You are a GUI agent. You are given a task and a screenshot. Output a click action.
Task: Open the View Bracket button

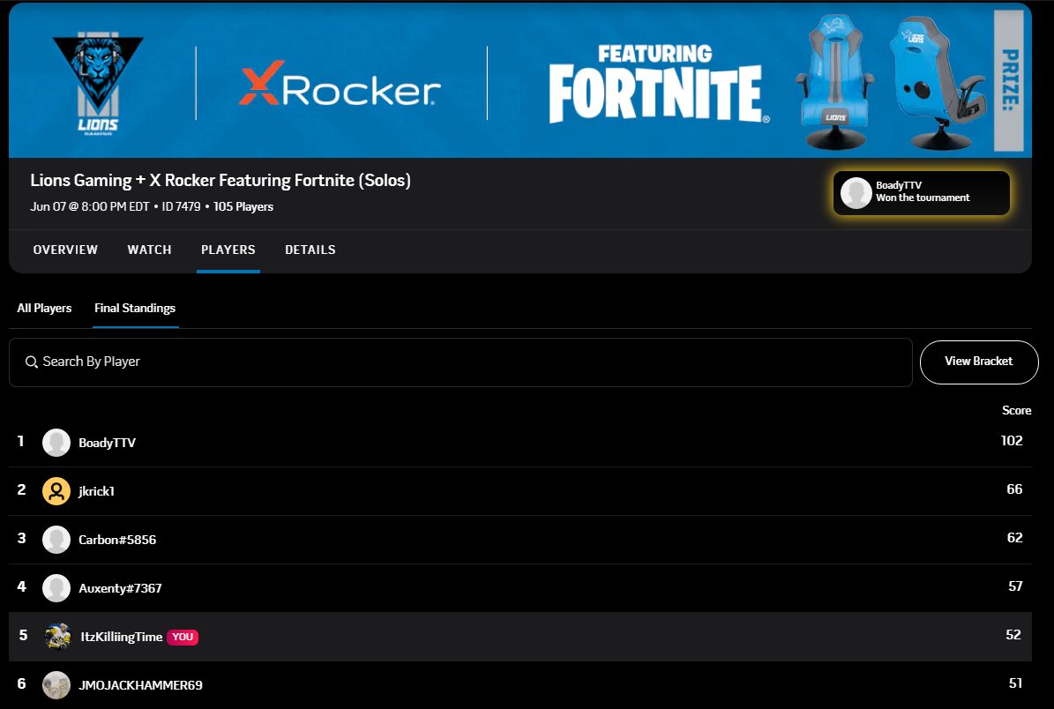coord(979,362)
